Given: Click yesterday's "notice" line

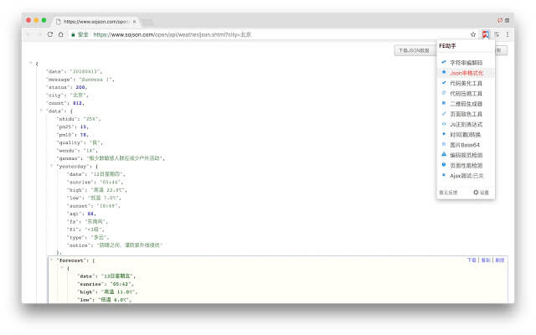Looking at the screenshot, I should pos(115,245).
